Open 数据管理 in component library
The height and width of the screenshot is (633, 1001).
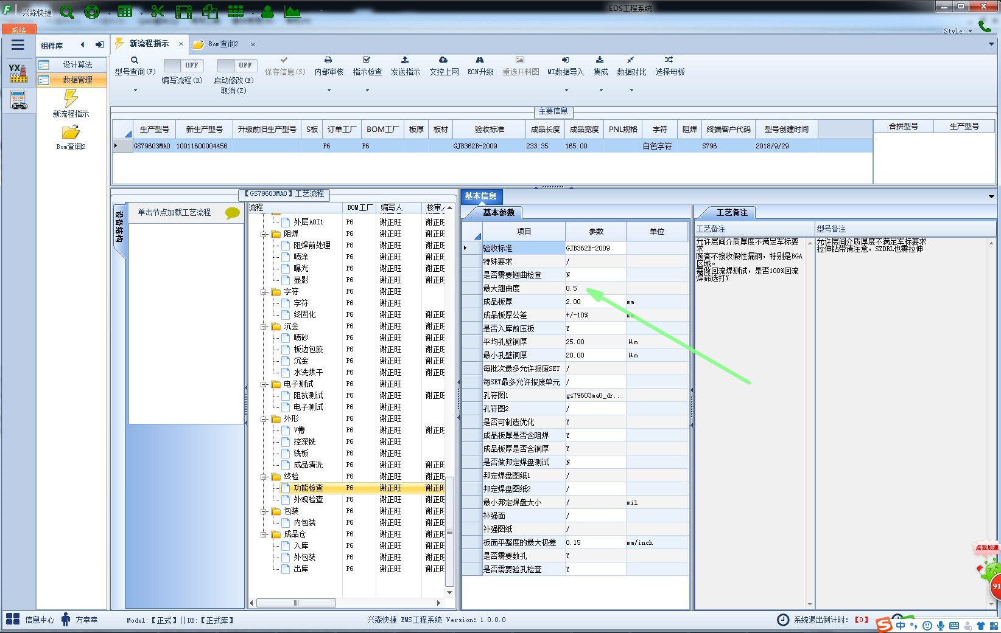71,80
